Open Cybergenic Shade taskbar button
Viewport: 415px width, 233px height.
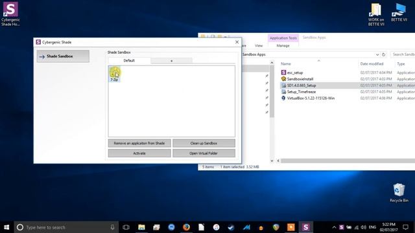point(305,227)
